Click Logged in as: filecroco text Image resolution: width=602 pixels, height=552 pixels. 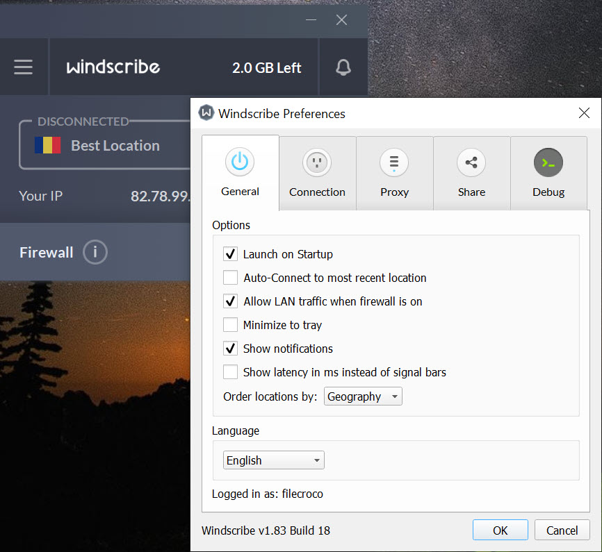click(x=267, y=494)
